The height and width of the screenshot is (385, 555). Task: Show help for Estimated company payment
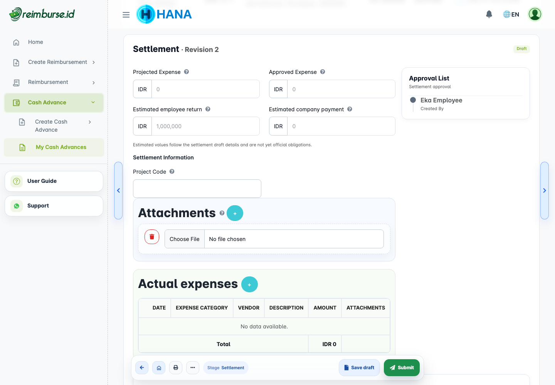350,109
